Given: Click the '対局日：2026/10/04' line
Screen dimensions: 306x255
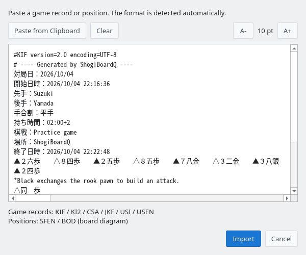Looking at the screenshot, I should click(43, 74).
